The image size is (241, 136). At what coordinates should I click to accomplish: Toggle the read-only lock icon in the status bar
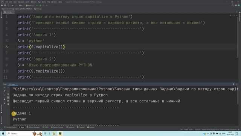pyautogui.click(x=239, y=130)
